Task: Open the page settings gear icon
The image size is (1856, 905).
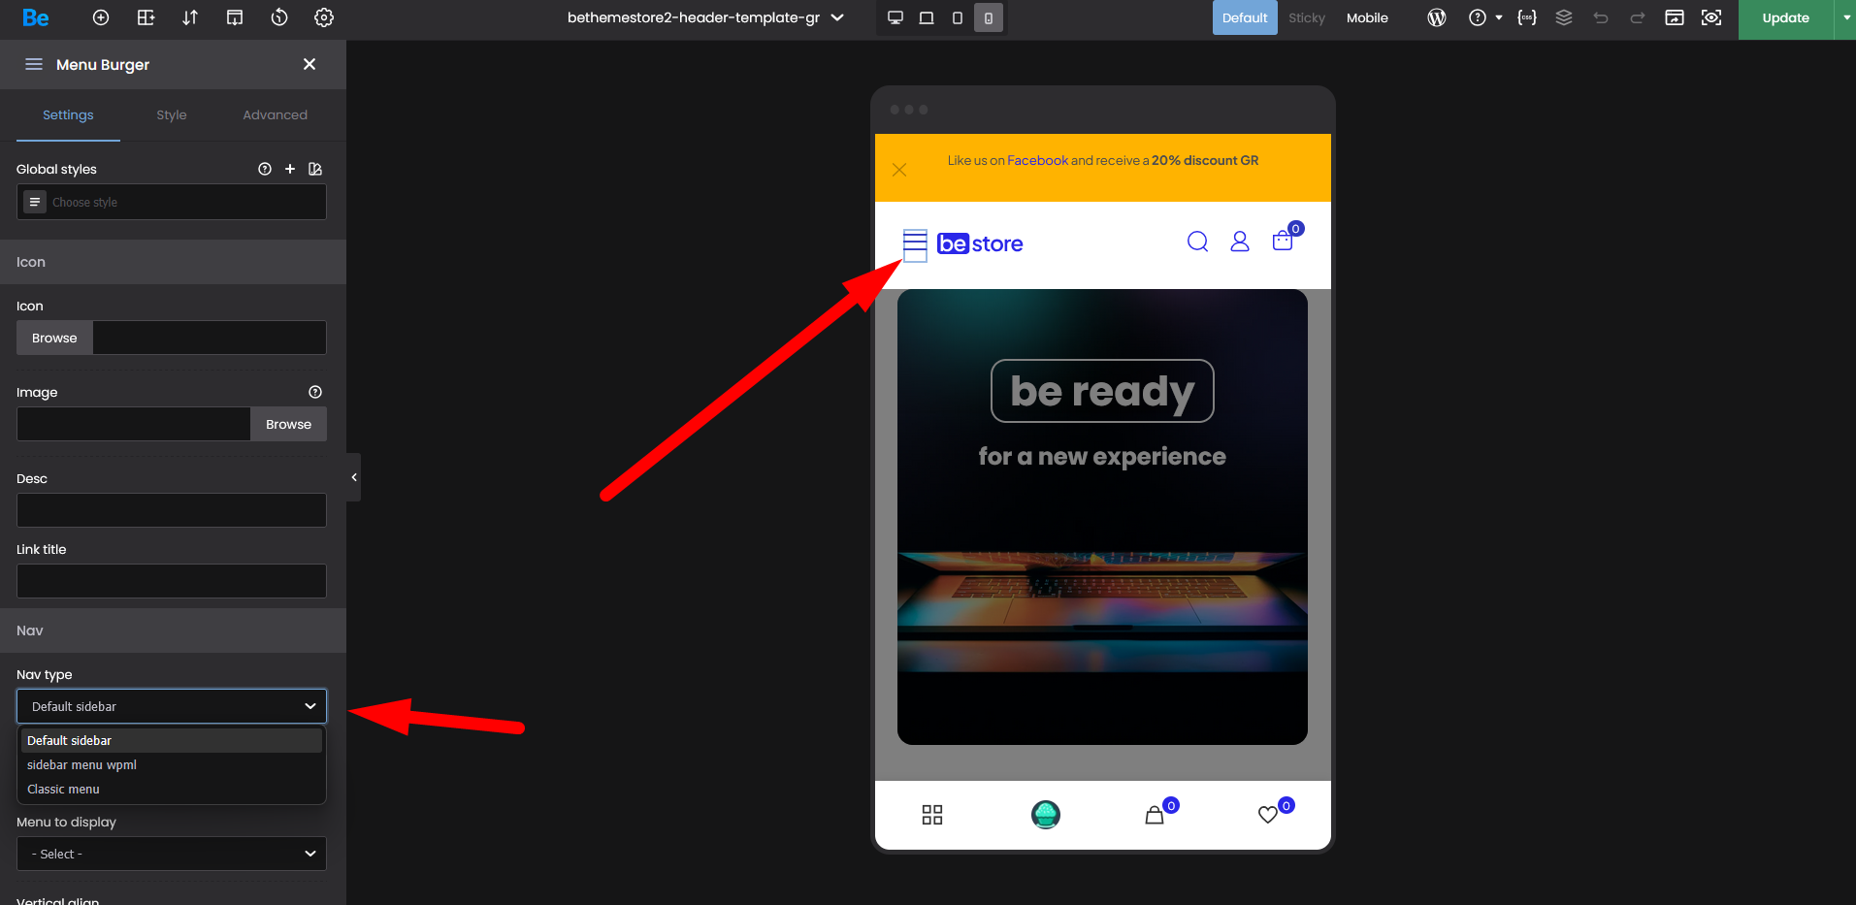Action: (x=324, y=17)
